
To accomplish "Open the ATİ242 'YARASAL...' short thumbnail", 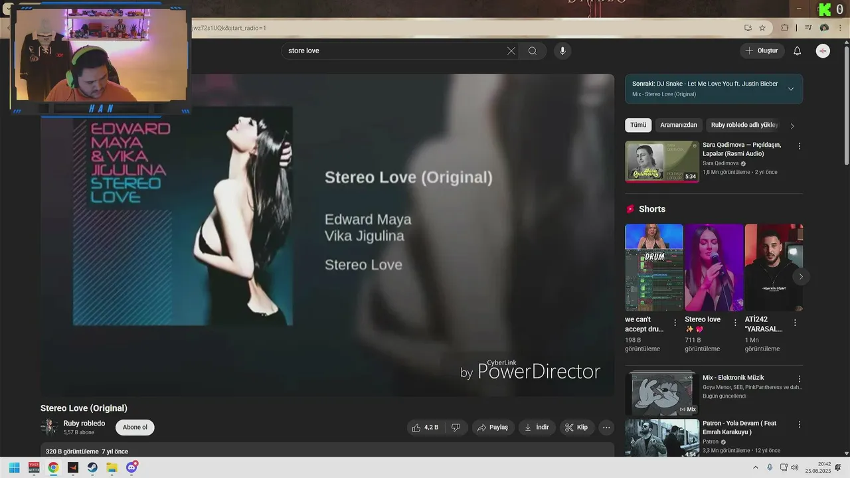I will pyautogui.click(x=774, y=268).
